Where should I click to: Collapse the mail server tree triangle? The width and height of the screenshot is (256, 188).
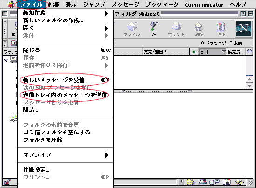pos(6,60)
